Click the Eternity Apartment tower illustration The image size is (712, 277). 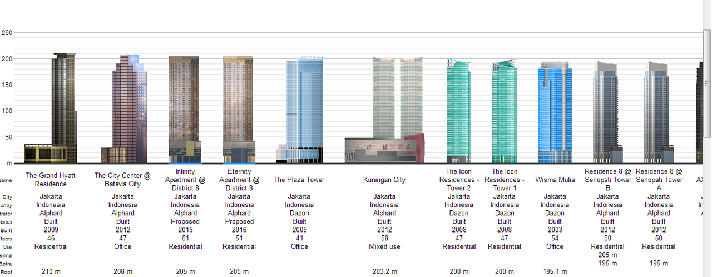tap(239, 110)
